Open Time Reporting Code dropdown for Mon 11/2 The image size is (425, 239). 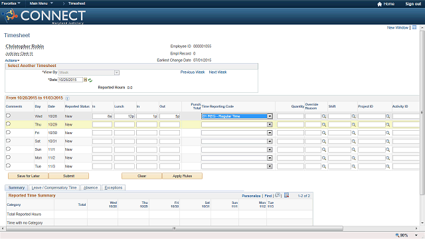[270, 158]
